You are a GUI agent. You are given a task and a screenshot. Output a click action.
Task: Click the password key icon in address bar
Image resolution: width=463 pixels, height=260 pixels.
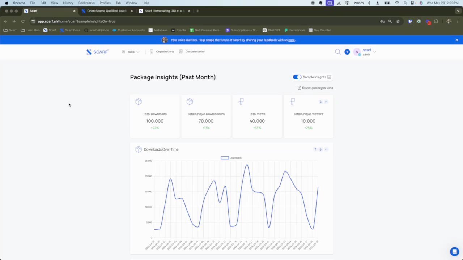pyautogui.click(x=382, y=21)
